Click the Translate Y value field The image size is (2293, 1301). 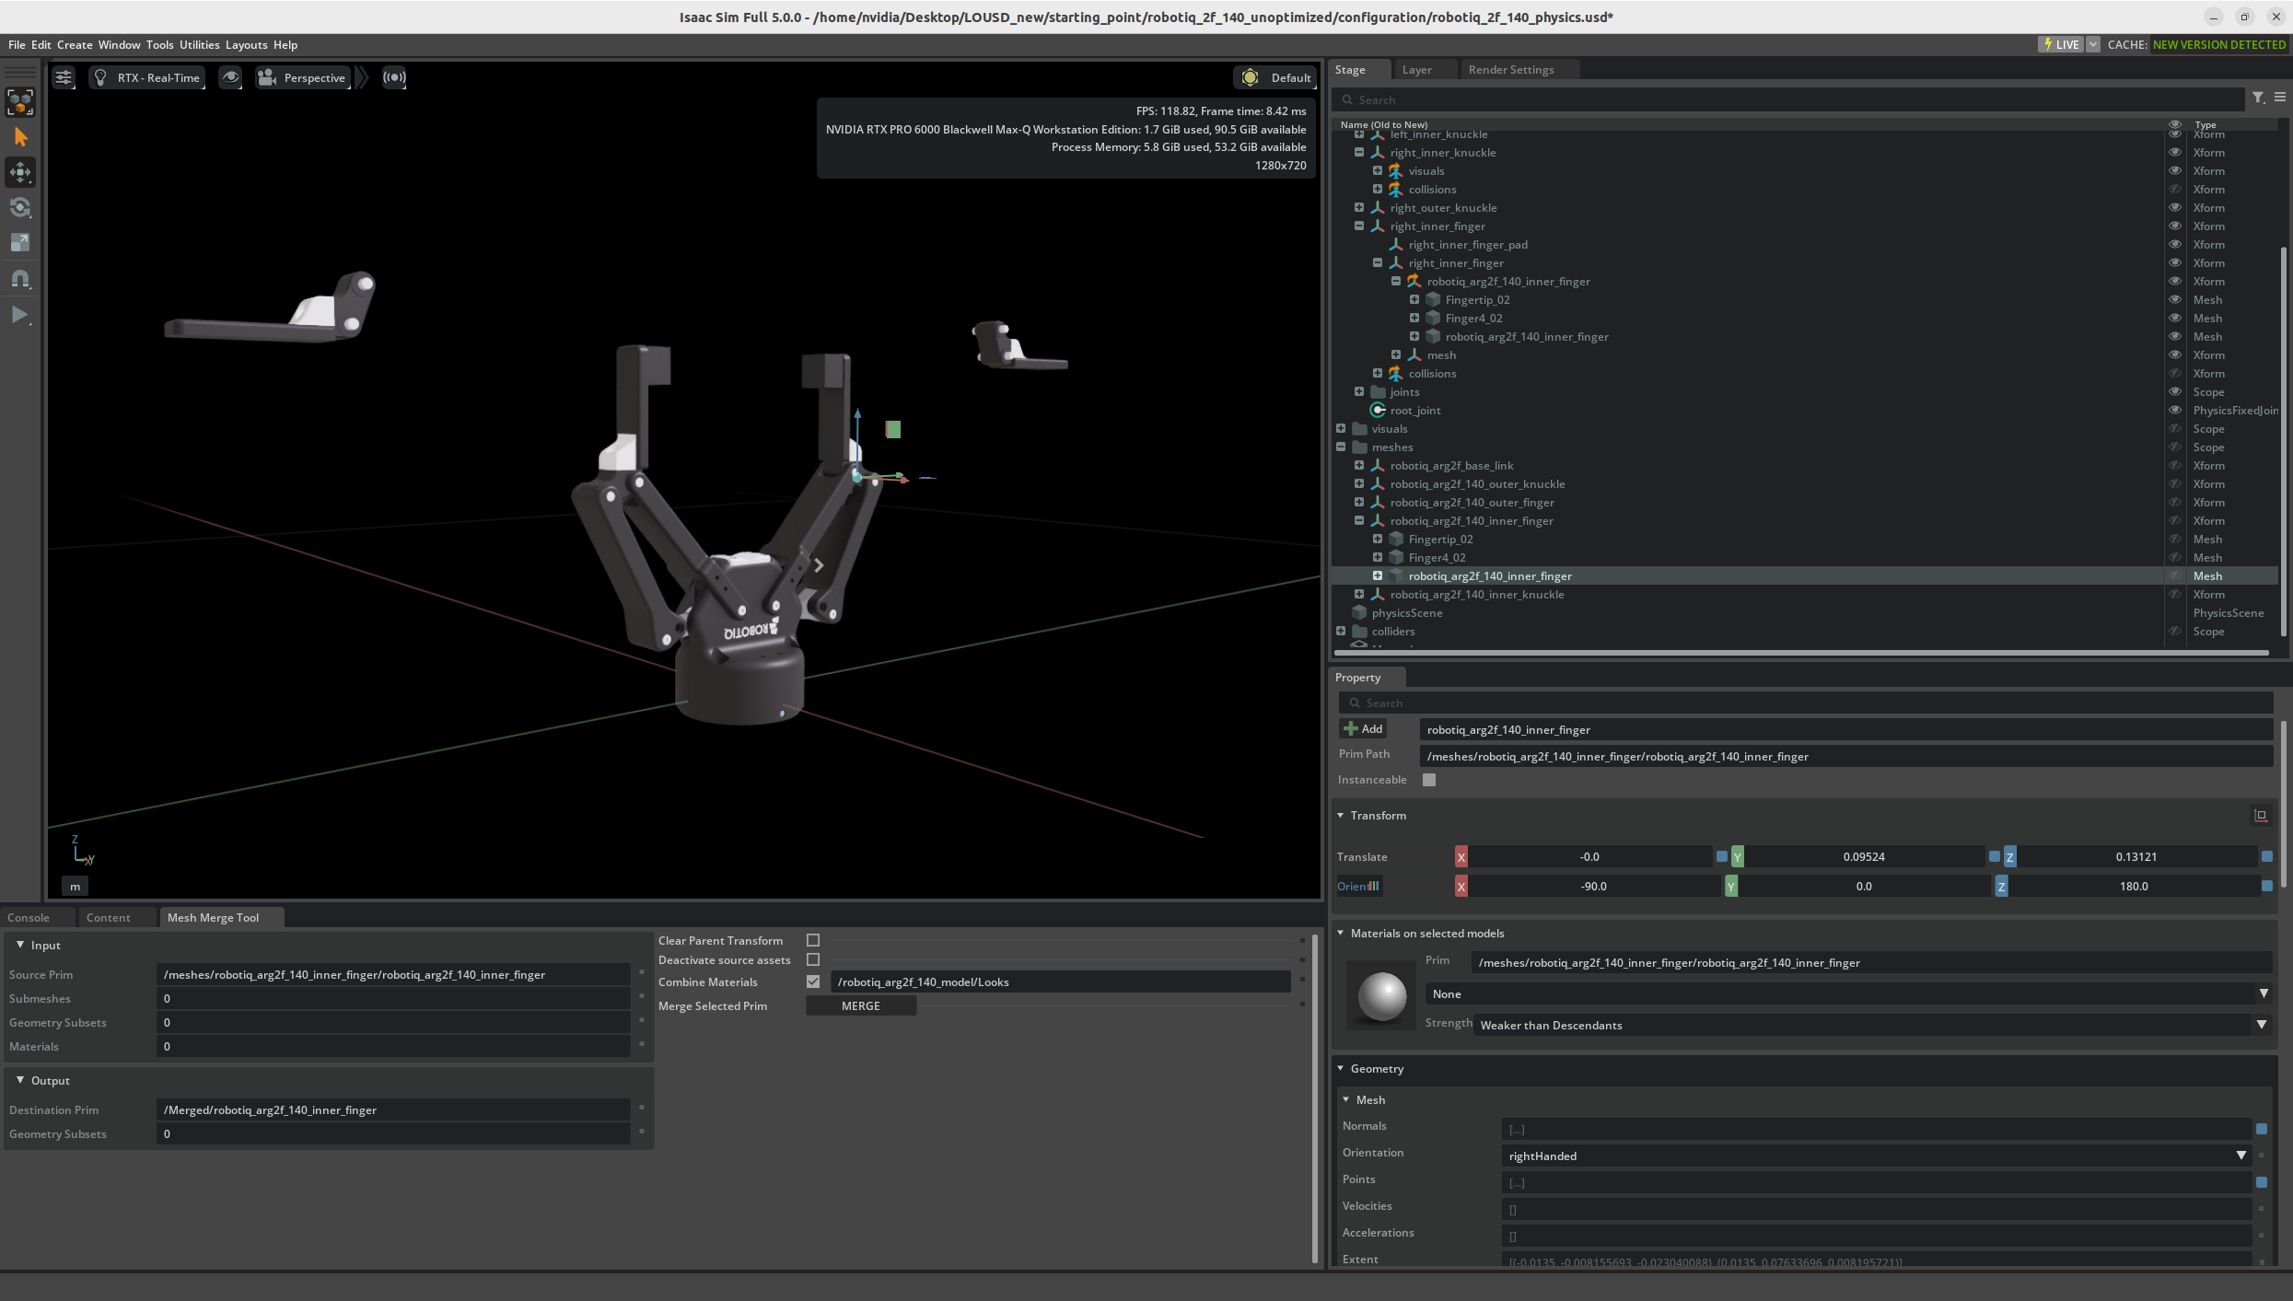[1863, 857]
